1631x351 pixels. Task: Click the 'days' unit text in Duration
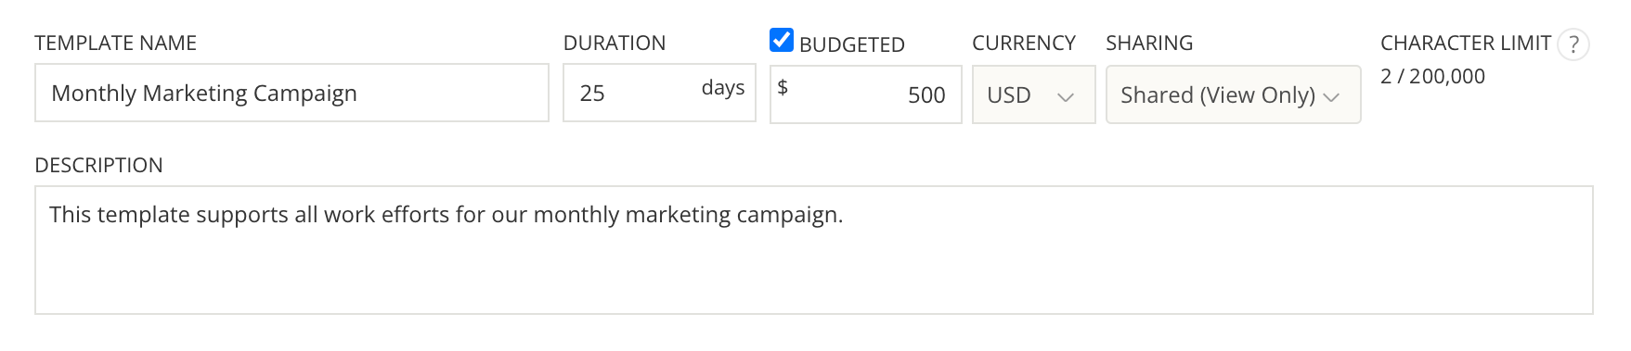pos(723,88)
